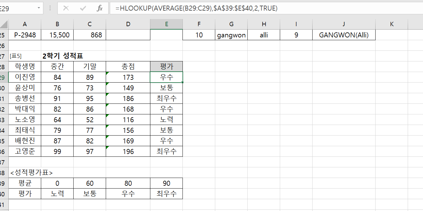Click the Select All corner triangle

coord(4,24)
